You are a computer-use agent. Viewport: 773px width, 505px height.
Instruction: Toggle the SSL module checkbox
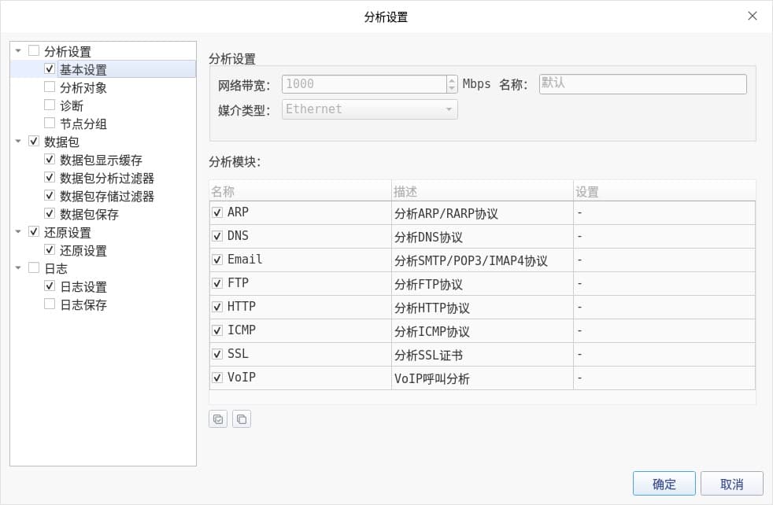[x=217, y=354]
